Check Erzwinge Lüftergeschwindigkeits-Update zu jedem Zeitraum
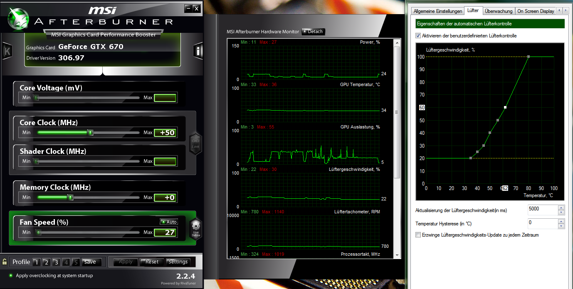Viewport: 573px width, 289px height. coord(418,235)
